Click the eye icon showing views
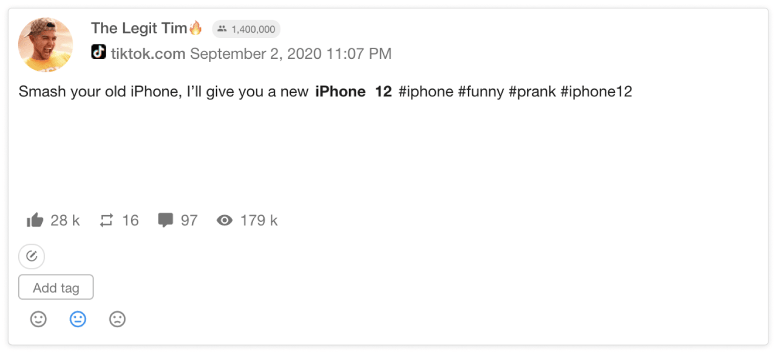 (x=225, y=220)
